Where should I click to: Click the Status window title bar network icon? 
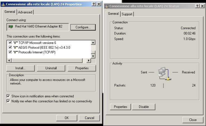click(x=107, y=6)
